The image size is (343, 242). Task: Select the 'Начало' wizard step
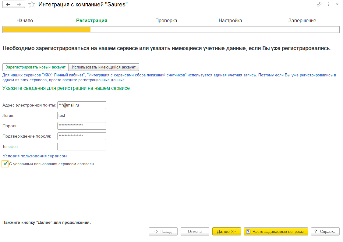[x=24, y=21]
